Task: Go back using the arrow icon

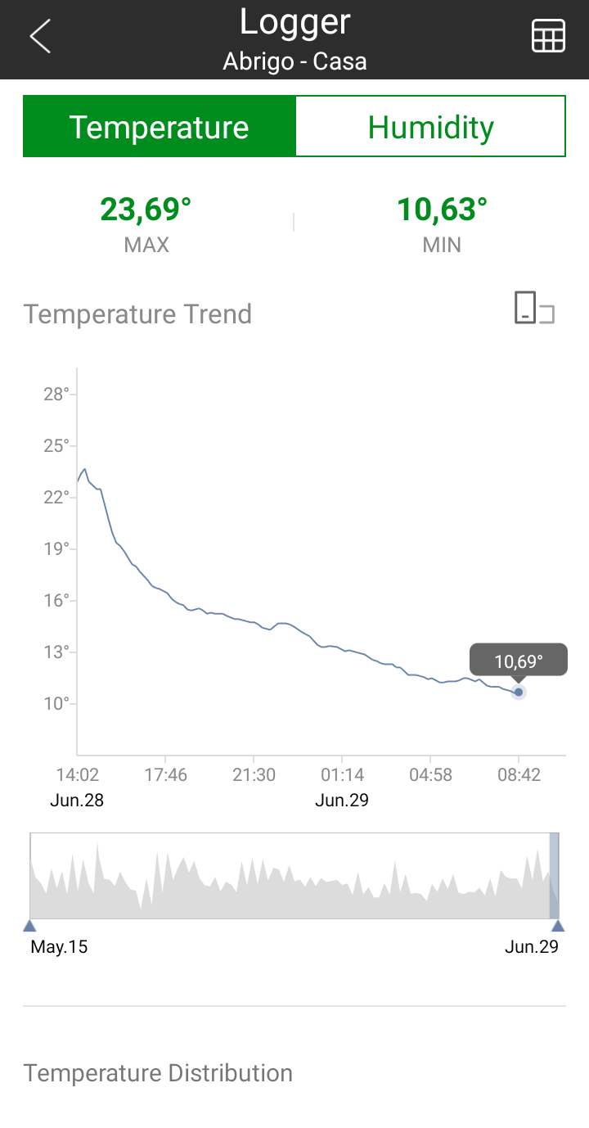Action: [40, 37]
